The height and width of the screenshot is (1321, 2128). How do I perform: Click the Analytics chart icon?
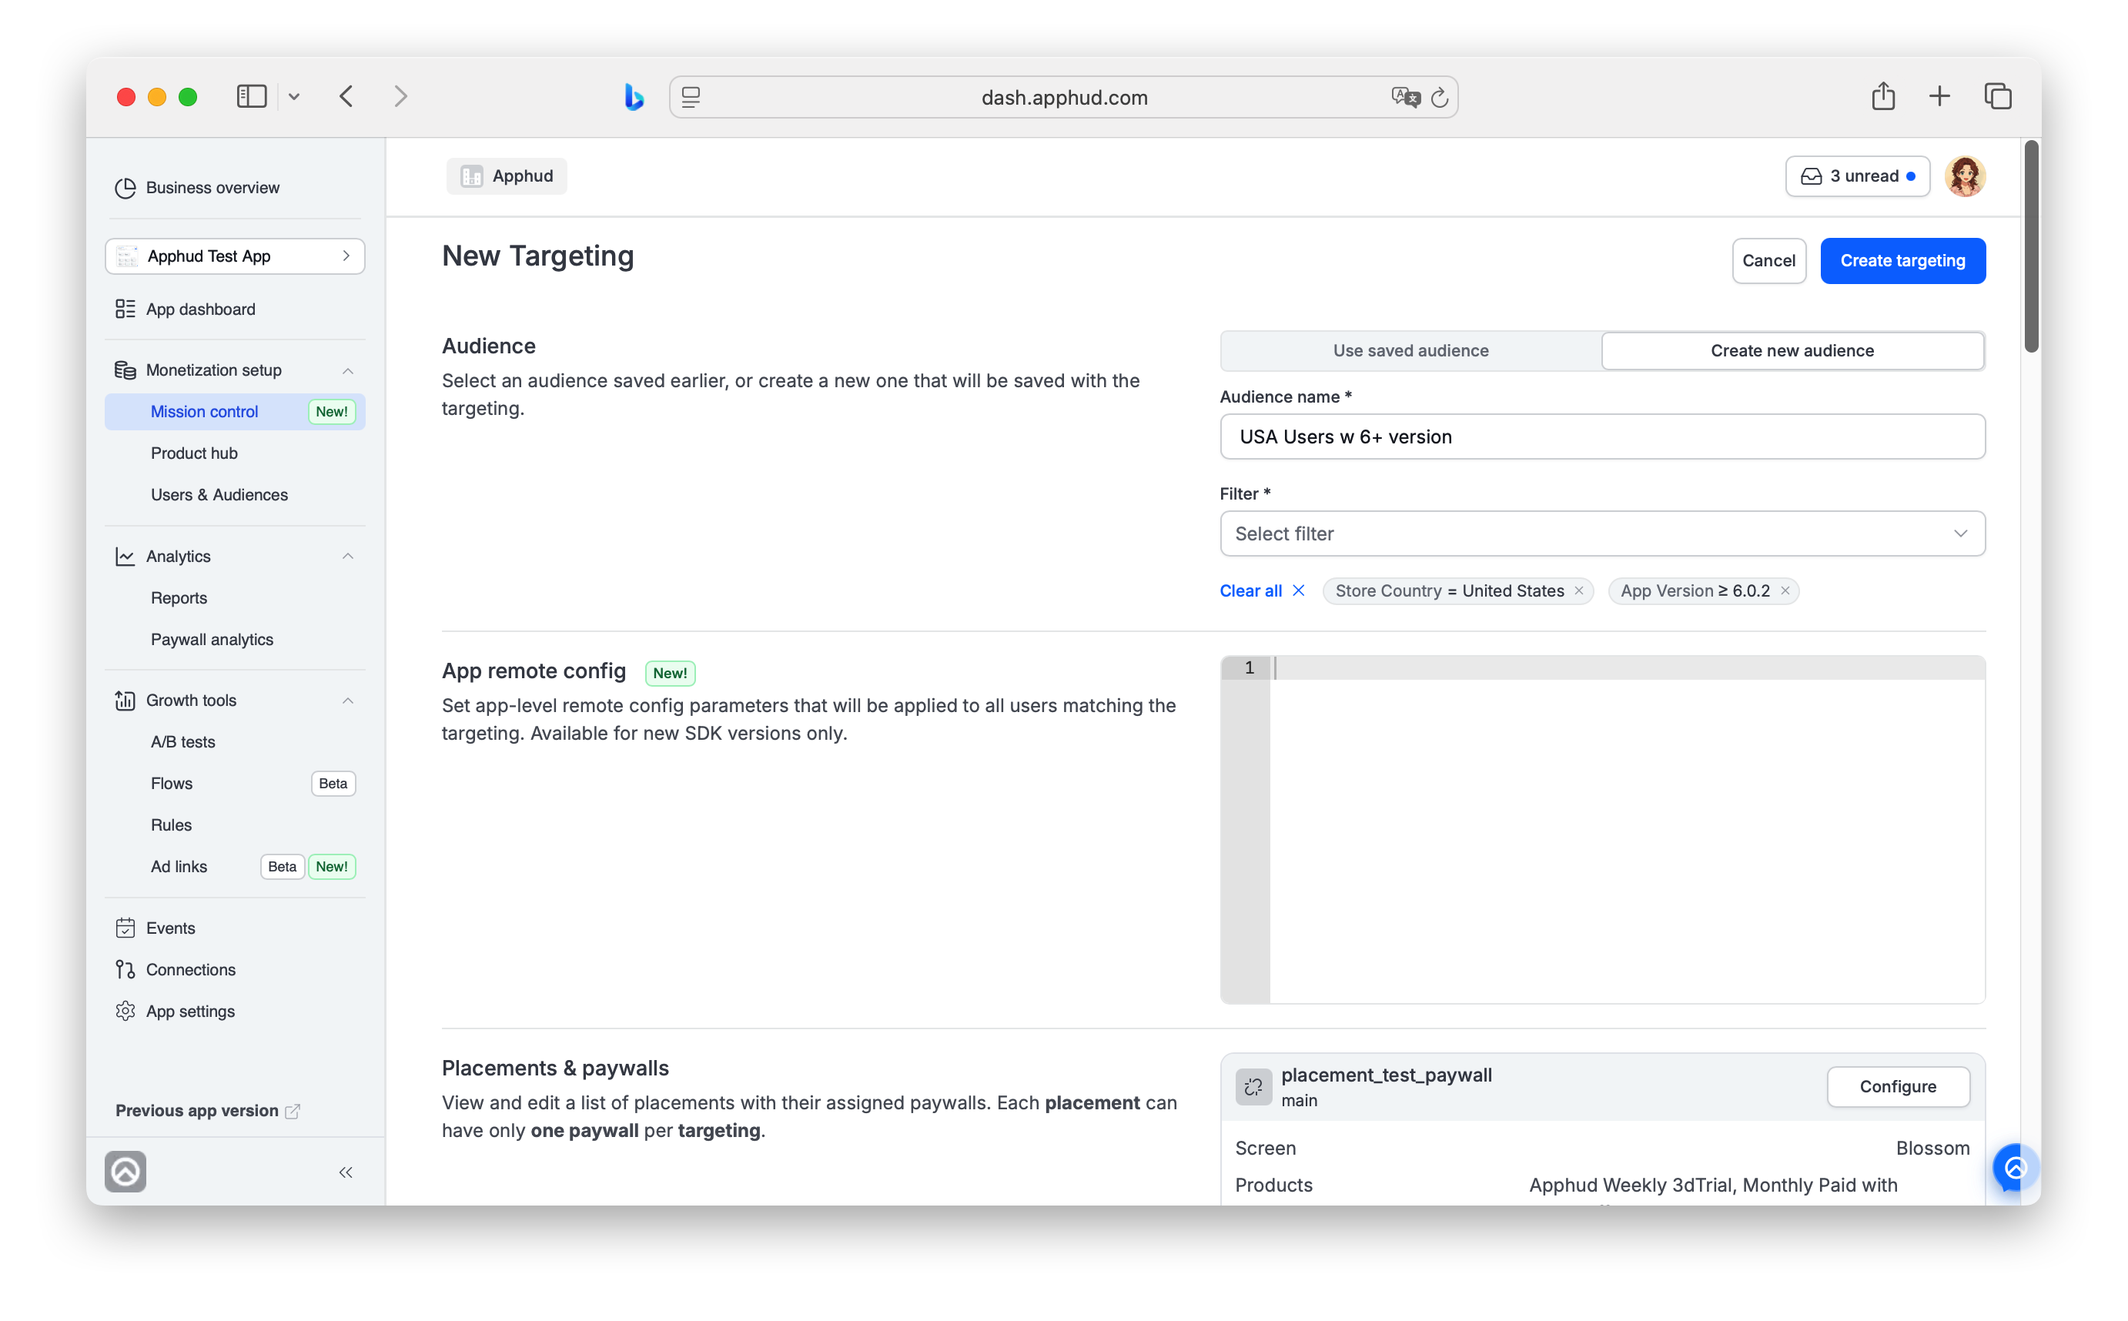[x=125, y=557]
